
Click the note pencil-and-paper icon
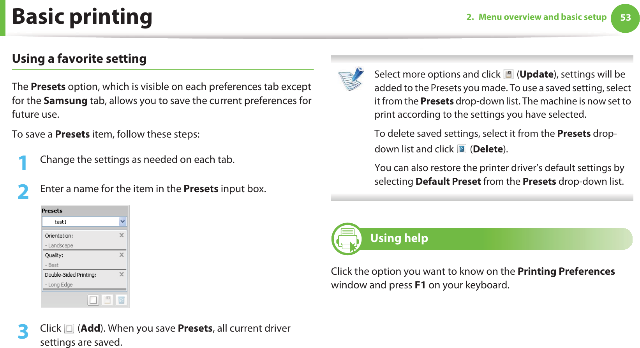click(x=351, y=78)
